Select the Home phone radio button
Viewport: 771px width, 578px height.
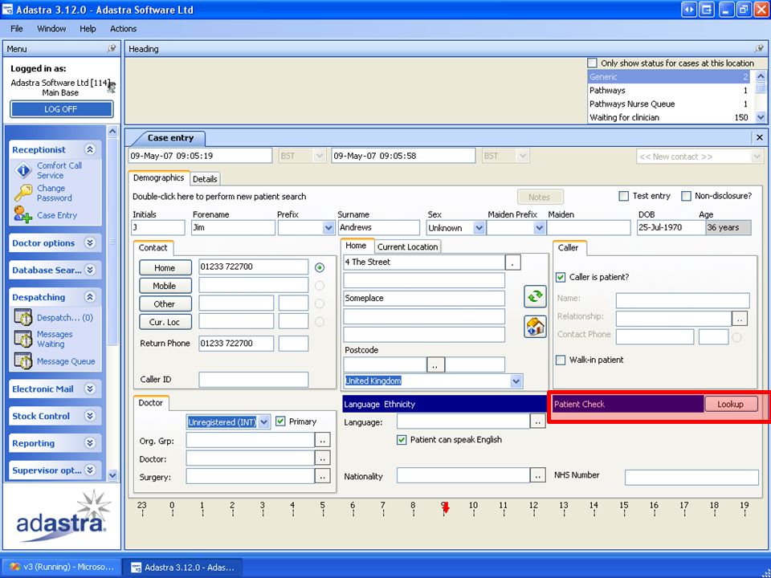tap(320, 267)
